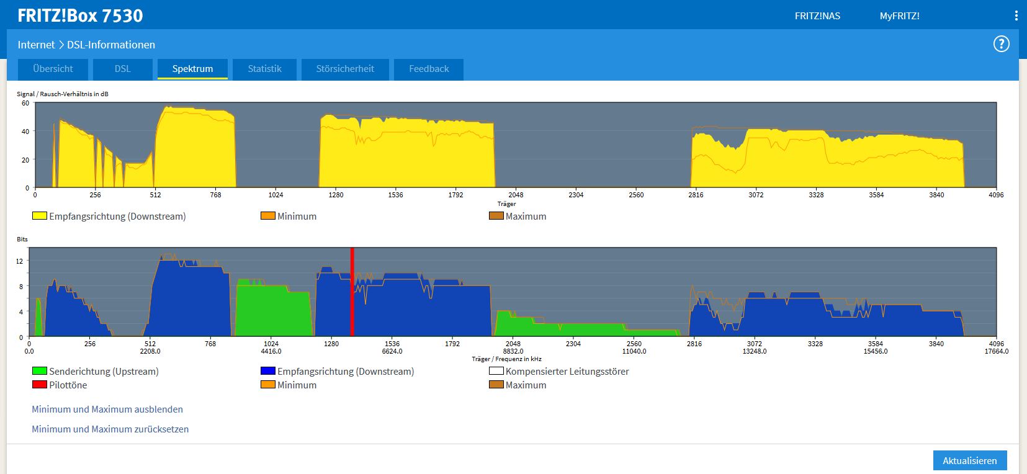Image resolution: width=1027 pixels, height=474 pixels.
Task: Open FRITZ!NAS link in header
Action: coord(817,16)
